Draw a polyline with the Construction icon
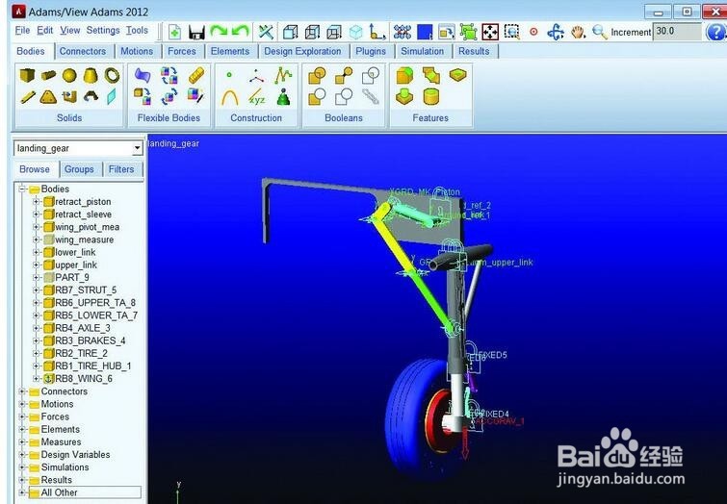This screenshot has width=727, height=504. [x=283, y=75]
